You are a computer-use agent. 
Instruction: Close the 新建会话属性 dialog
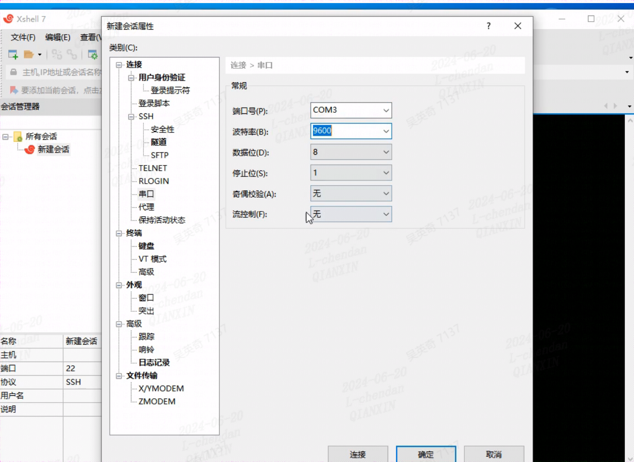tap(518, 26)
